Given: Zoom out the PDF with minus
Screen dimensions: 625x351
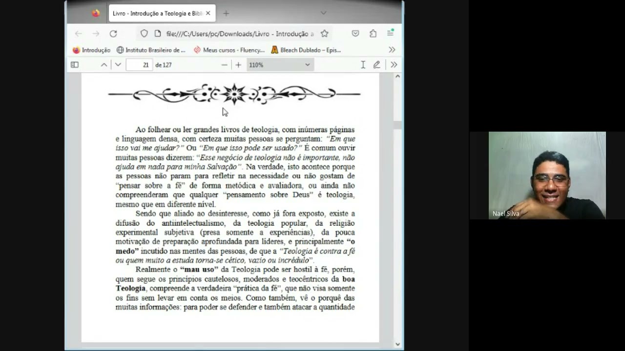Looking at the screenshot, I should coord(224,65).
